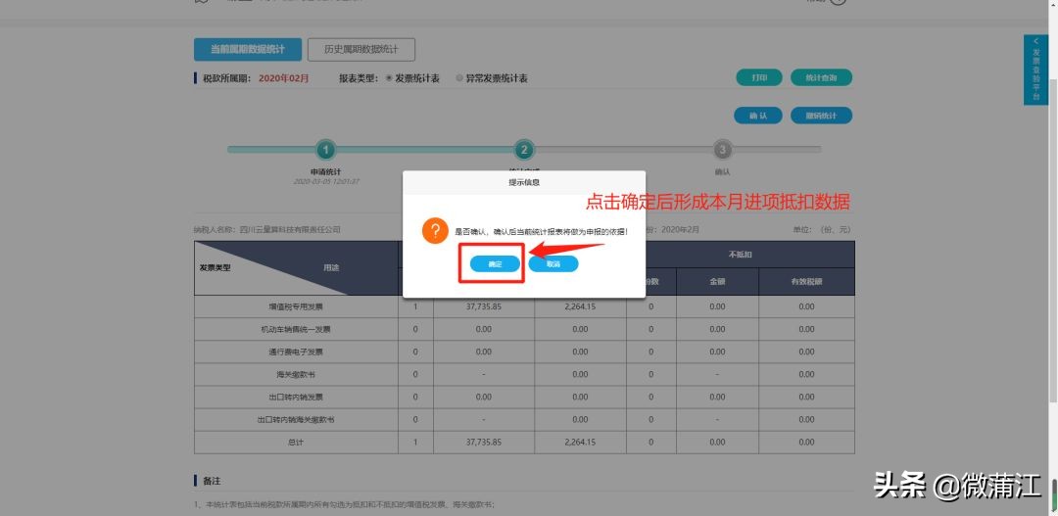Click the 总计 row label

(296, 443)
